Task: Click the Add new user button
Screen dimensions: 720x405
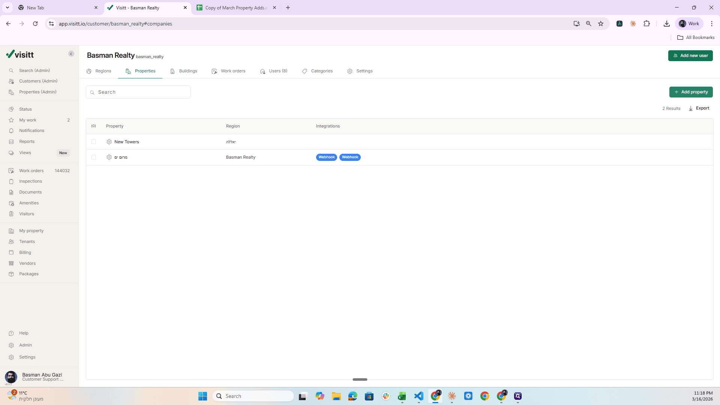Action: point(690,55)
